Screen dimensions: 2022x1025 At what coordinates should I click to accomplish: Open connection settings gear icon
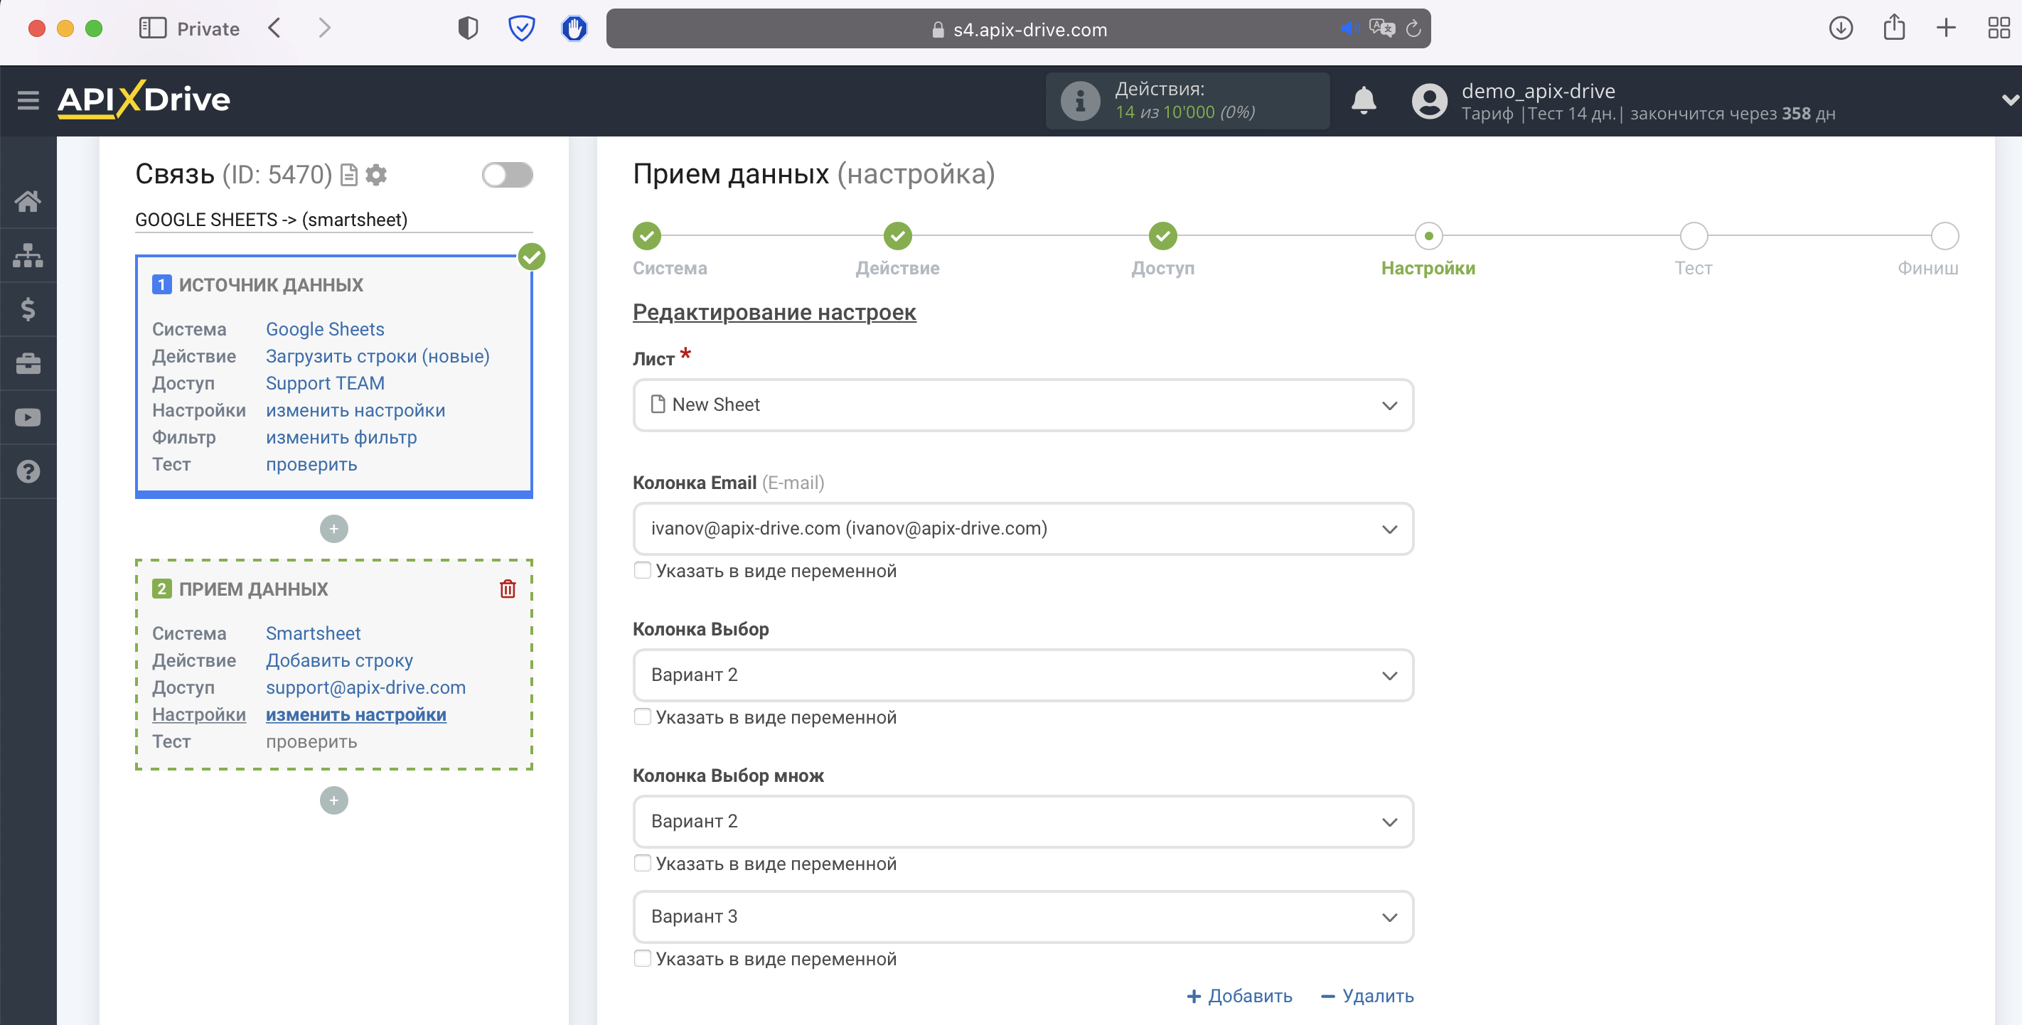377,174
